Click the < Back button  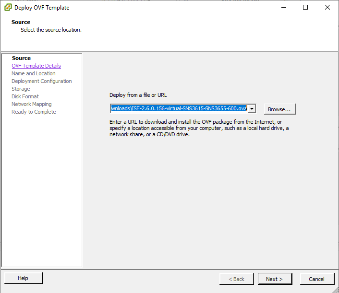click(x=237, y=279)
